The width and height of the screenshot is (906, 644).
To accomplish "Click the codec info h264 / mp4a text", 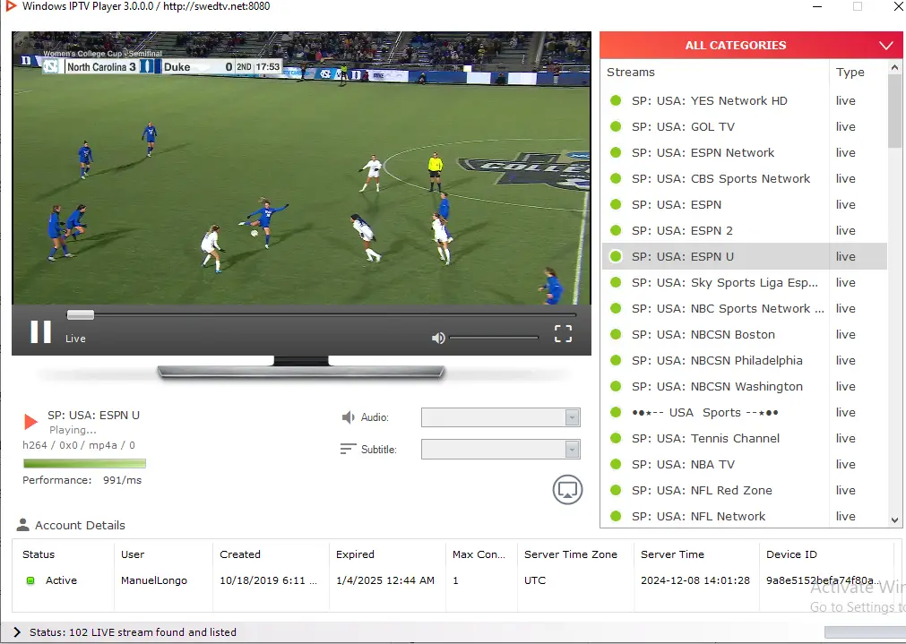I will coord(79,445).
